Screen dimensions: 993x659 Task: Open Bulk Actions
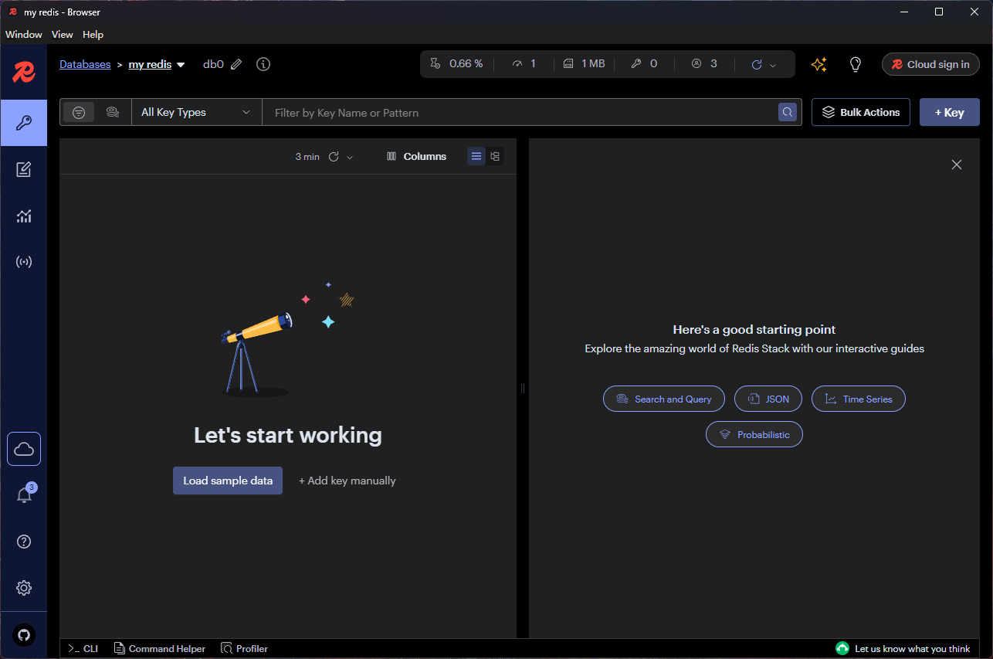click(x=861, y=112)
